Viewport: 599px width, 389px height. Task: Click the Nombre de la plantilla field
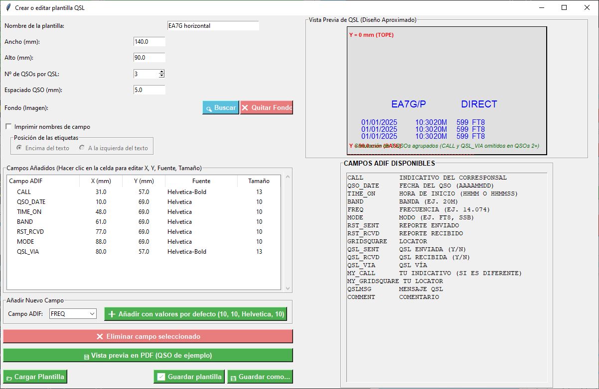(213, 26)
